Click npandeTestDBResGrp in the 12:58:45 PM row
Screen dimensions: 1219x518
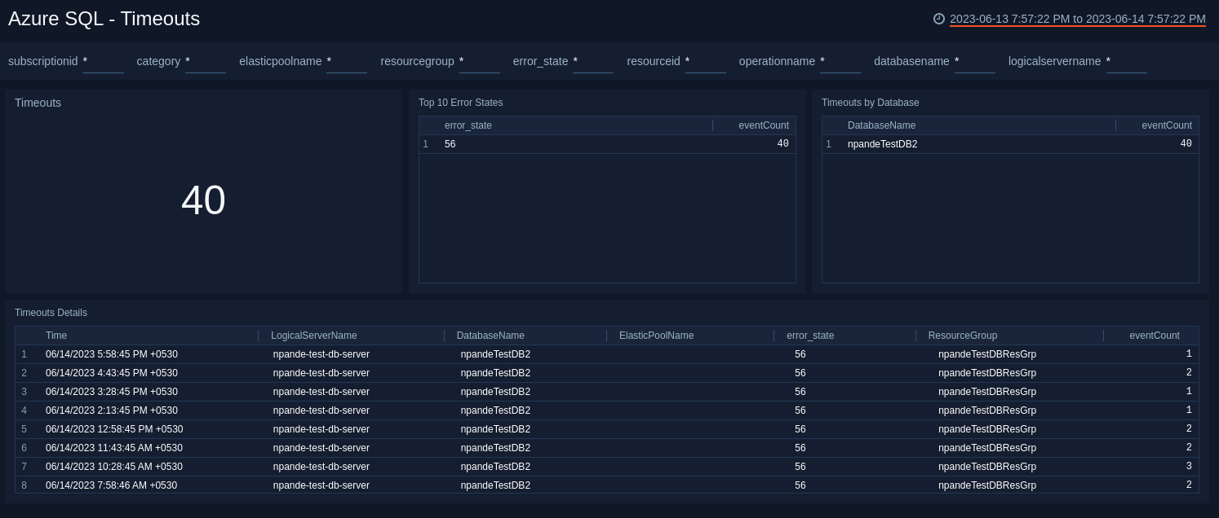pos(987,429)
